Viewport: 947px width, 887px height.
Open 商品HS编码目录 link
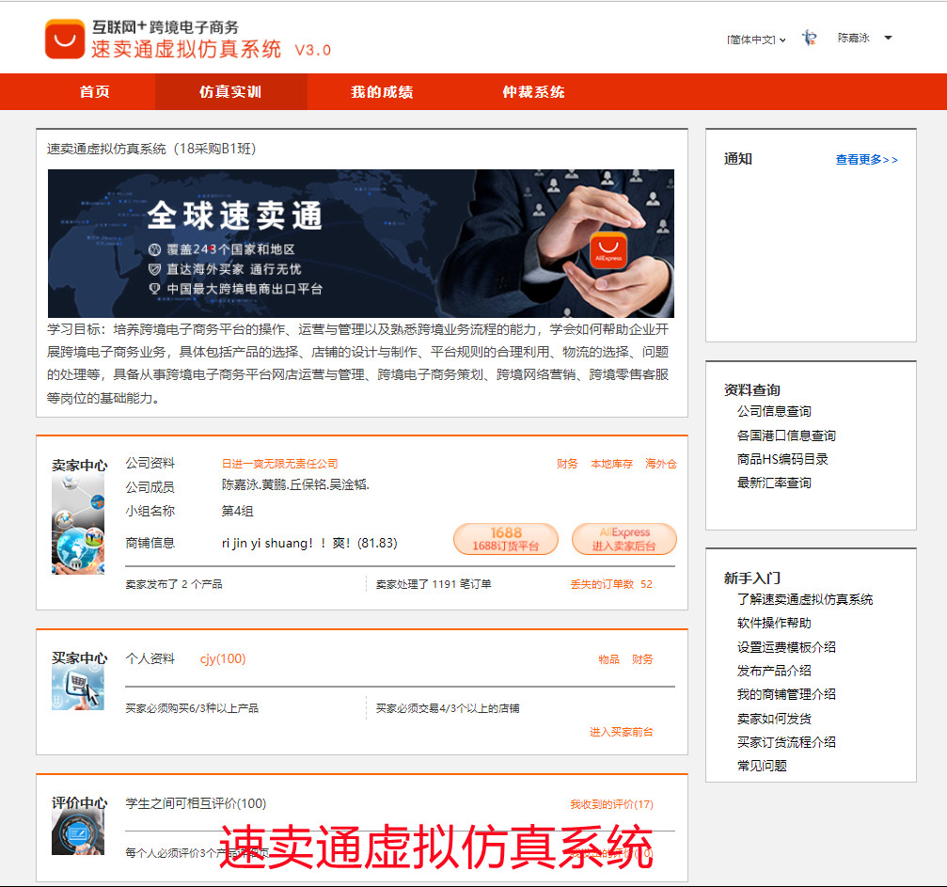782,459
